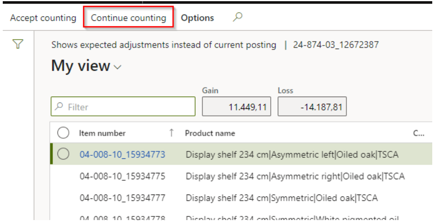Mark the row selector for item 04-008-10_15934773

[x=63, y=154]
